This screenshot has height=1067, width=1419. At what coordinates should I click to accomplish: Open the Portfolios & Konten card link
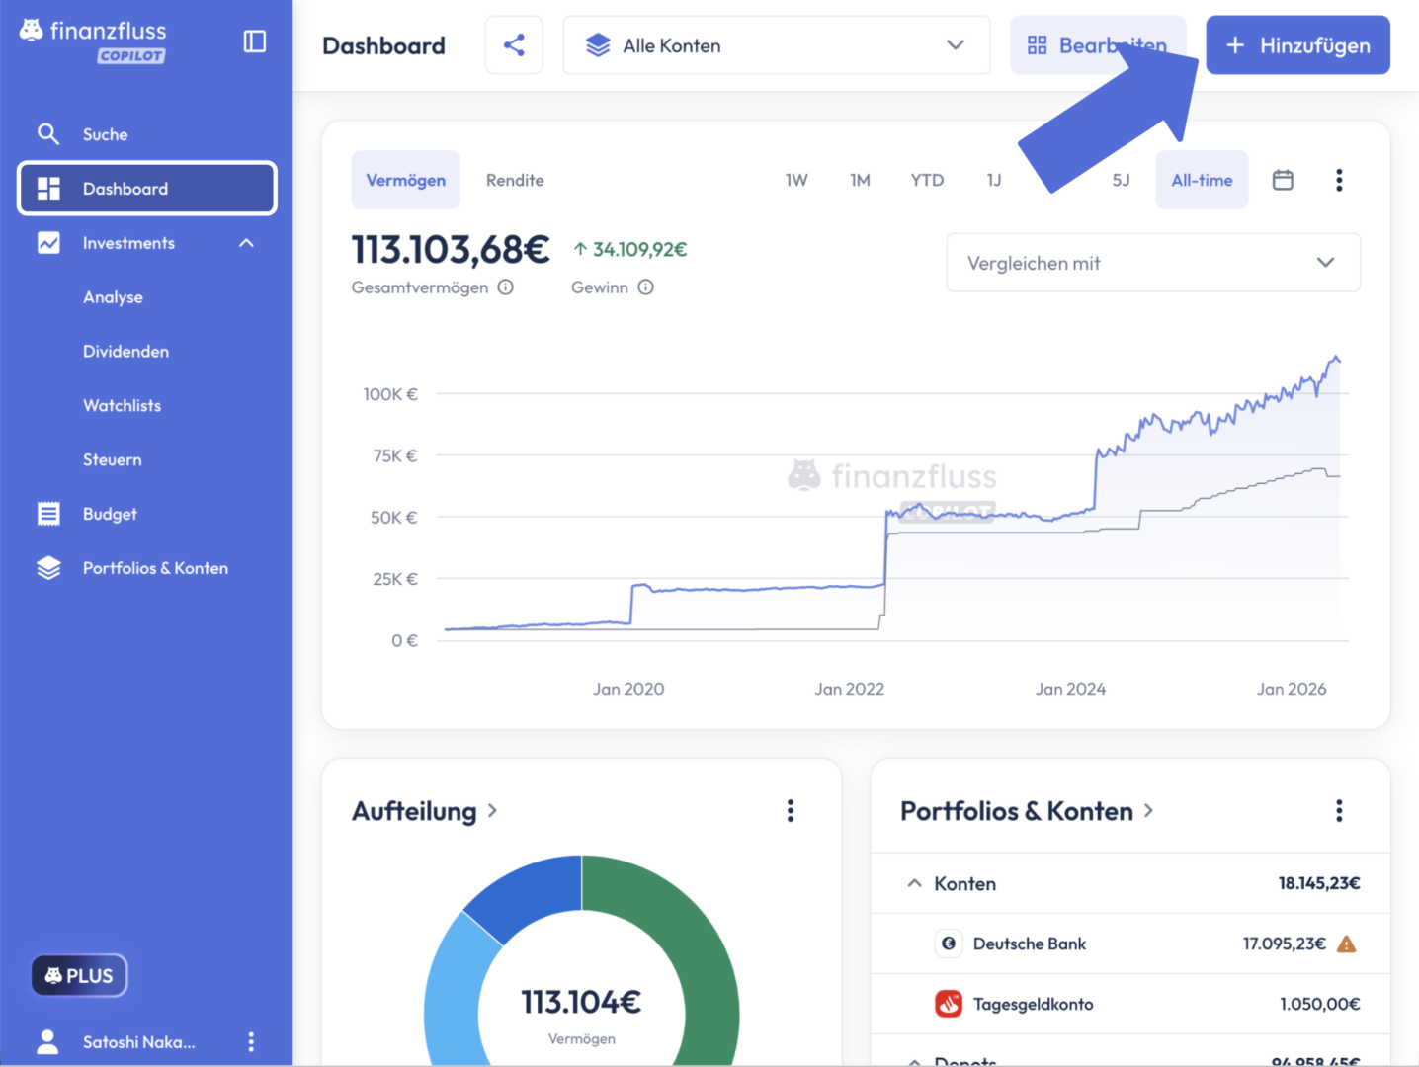click(x=1027, y=811)
